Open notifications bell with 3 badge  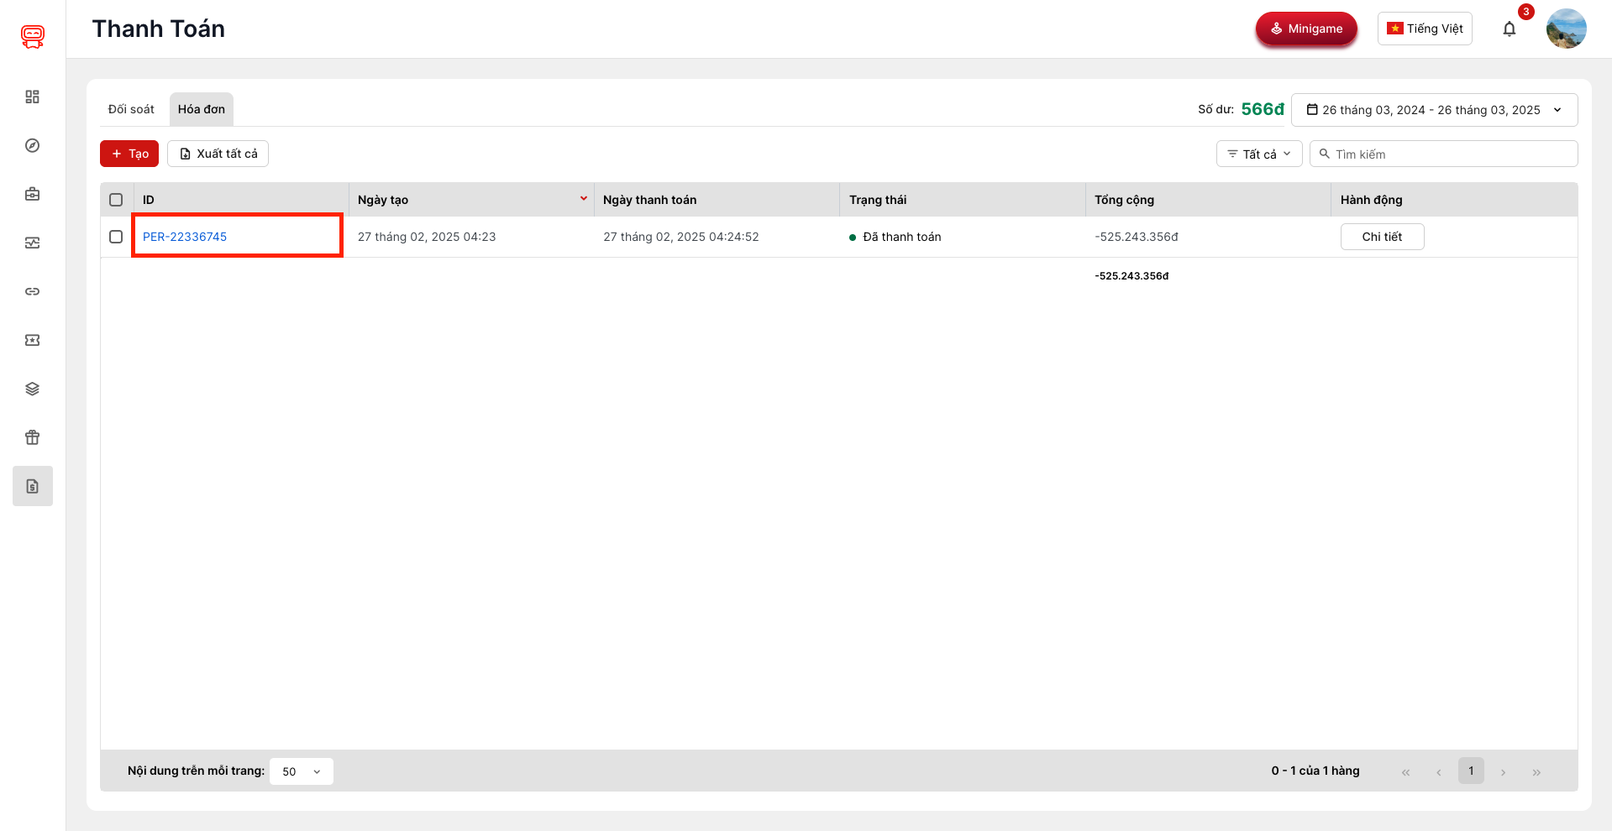[1510, 29]
